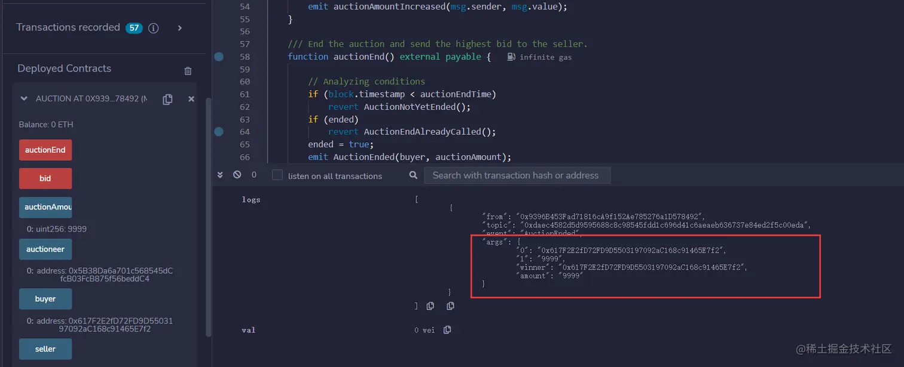Viewport: 904px width, 367px height.
Task: Select the auctioneer address result 0x5B38Da6a
Action: (x=100, y=275)
